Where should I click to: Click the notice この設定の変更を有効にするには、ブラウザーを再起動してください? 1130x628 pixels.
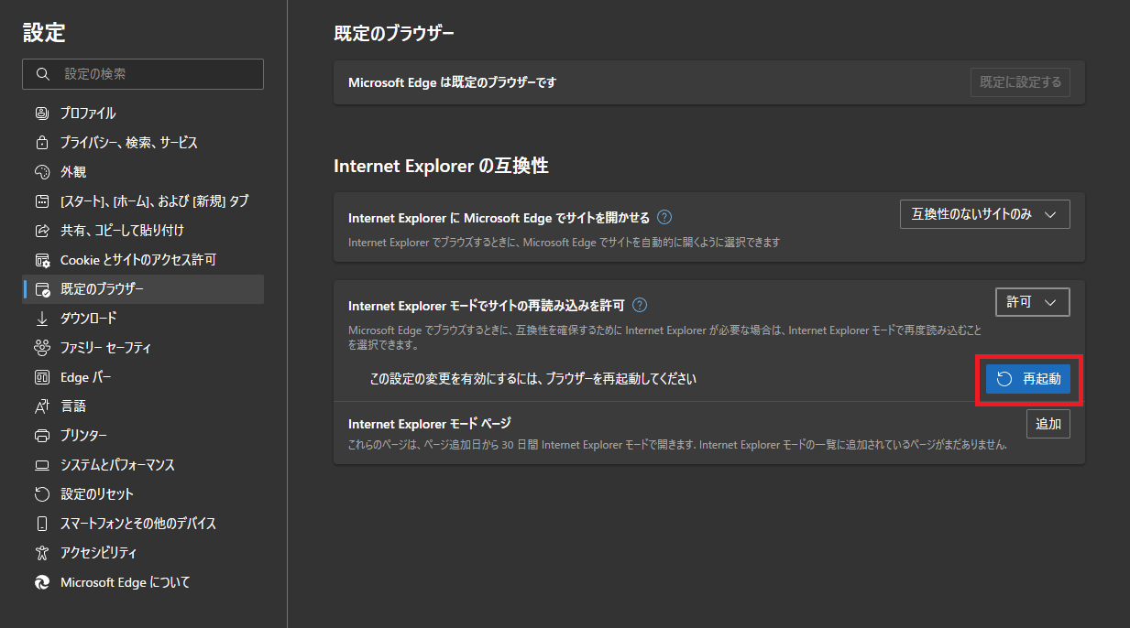pyautogui.click(x=532, y=379)
